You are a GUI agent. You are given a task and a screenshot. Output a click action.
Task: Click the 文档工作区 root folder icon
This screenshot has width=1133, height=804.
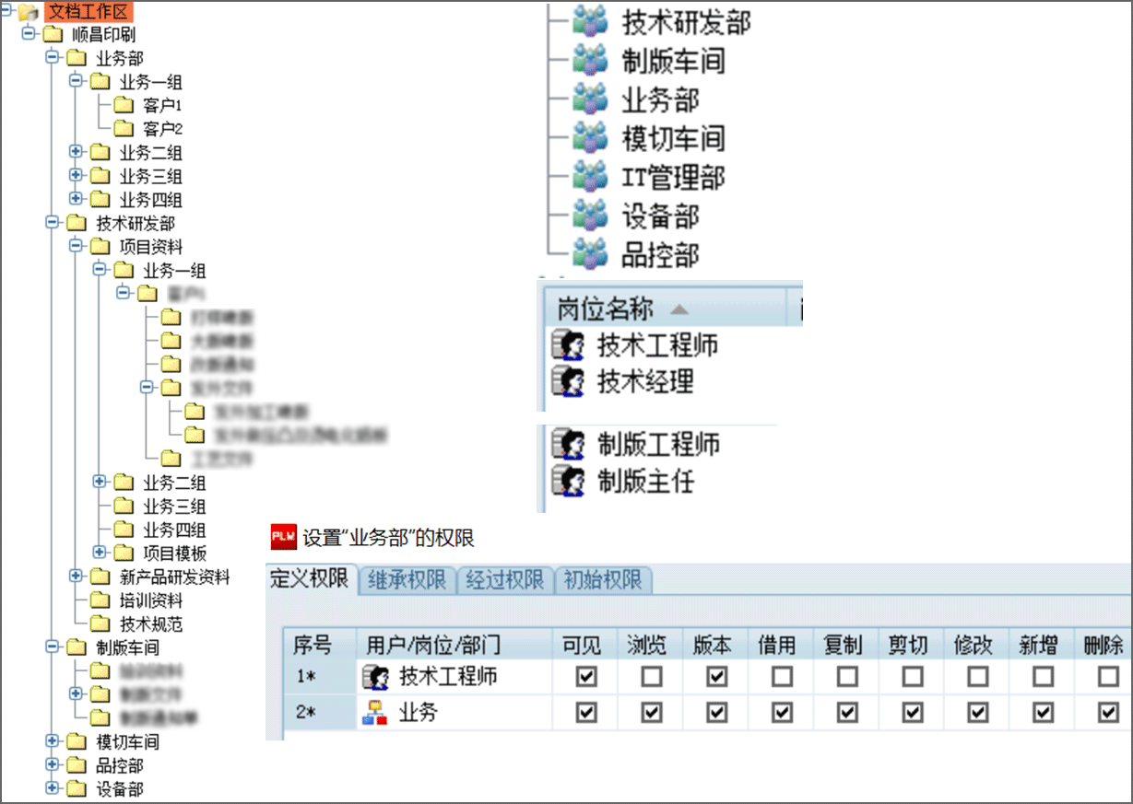click(29, 12)
